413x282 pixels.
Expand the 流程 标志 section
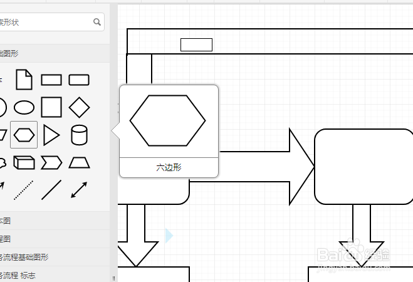[x=55, y=275]
